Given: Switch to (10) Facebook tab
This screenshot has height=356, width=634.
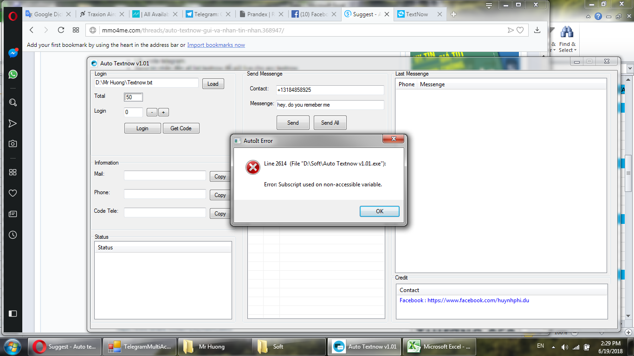Looking at the screenshot, I should click(315, 14).
